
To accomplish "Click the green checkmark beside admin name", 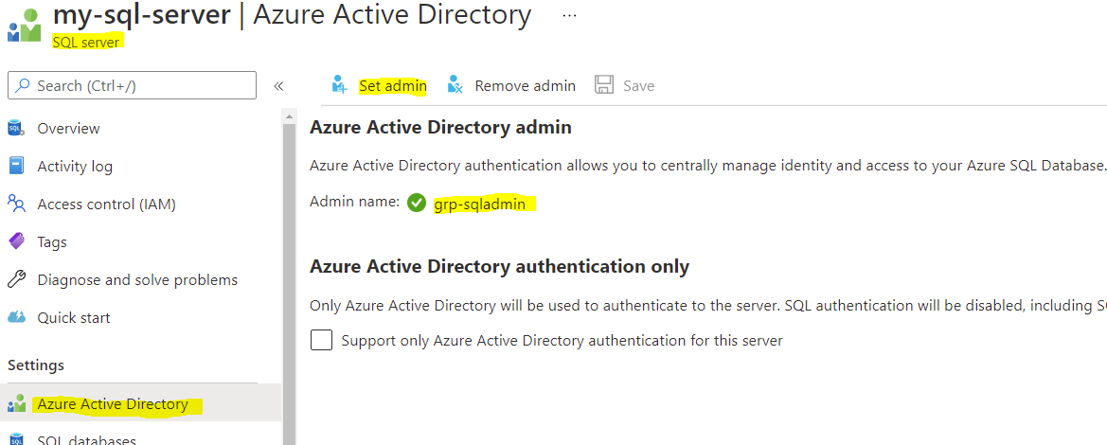I will pos(417,204).
